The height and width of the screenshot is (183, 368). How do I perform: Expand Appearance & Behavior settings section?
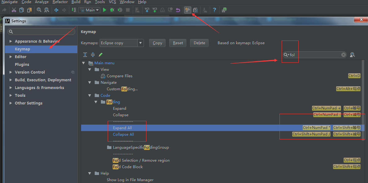tap(11, 41)
